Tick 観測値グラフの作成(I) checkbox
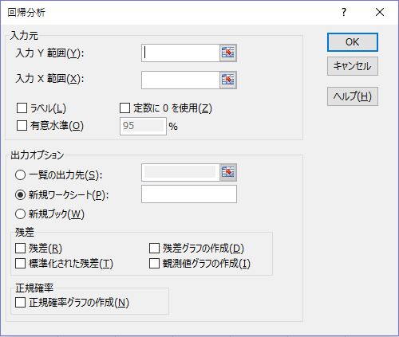Image resolution: width=399 pixels, height=337 pixels. (x=154, y=264)
